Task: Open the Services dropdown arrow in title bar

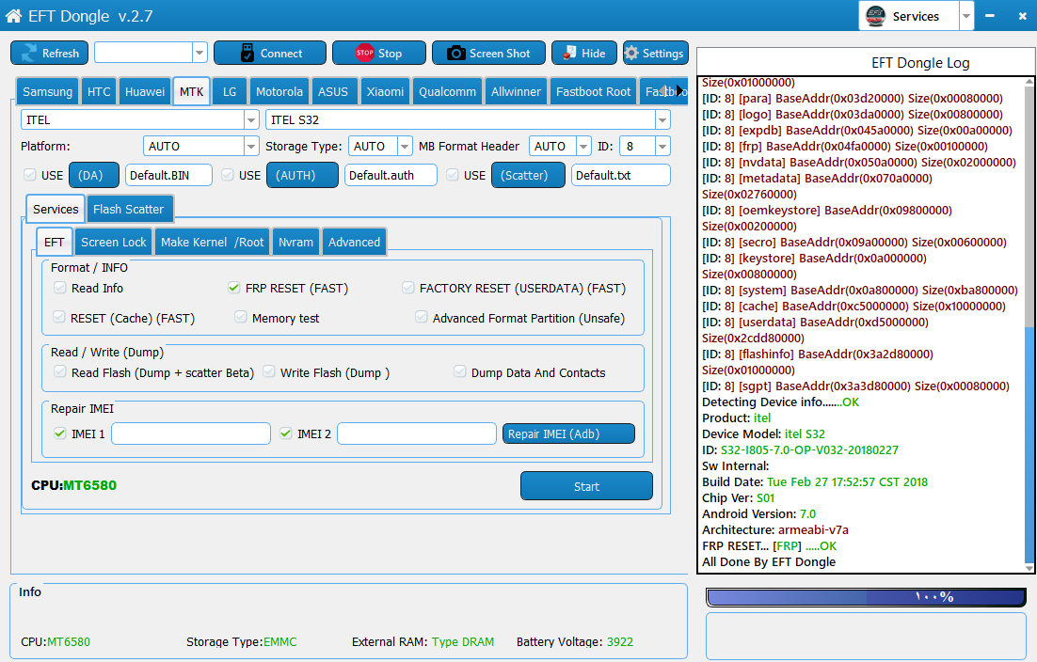Action: [966, 16]
